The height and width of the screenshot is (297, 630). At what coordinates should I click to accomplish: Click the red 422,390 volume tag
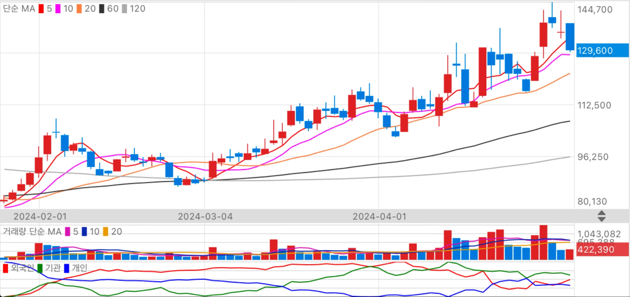pyautogui.click(x=602, y=249)
